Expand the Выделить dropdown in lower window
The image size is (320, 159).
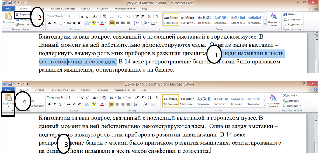[x=301, y=106]
